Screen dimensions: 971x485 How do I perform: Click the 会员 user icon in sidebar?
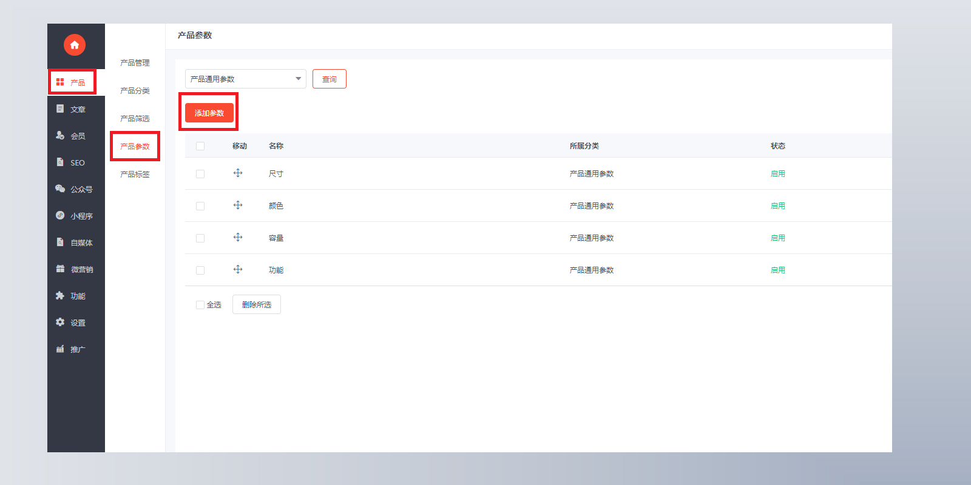[60, 135]
